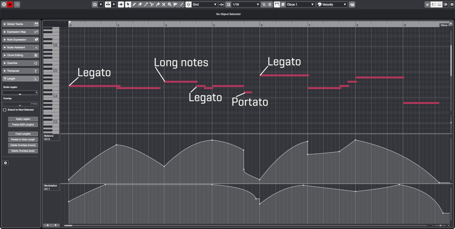Viewport: 455px width, 229px height.
Task: Select the Glue tool
Action: point(158,5)
